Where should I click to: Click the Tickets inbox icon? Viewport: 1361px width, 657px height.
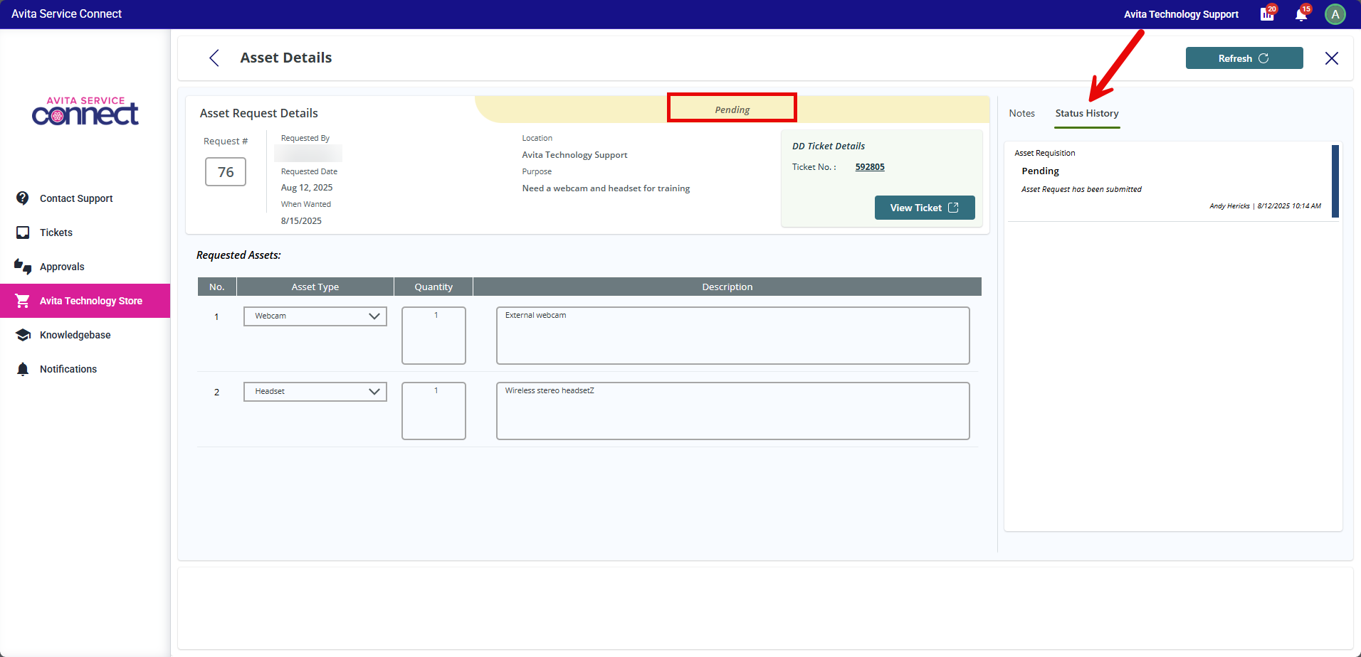pyautogui.click(x=23, y=233)
